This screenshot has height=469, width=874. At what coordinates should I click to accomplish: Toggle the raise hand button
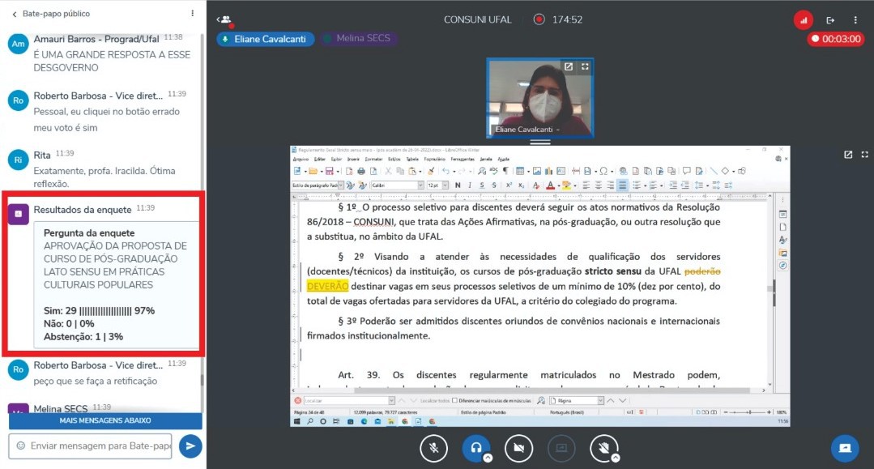coord(603,447)
